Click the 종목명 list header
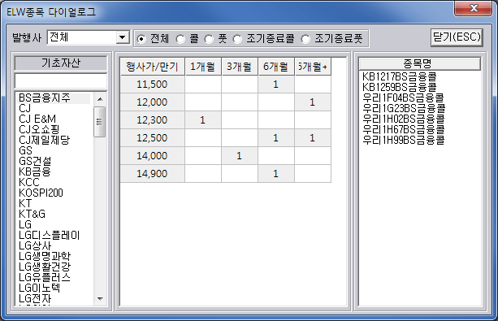The height and width of the screenshot is (321, 498). point(419,63)
